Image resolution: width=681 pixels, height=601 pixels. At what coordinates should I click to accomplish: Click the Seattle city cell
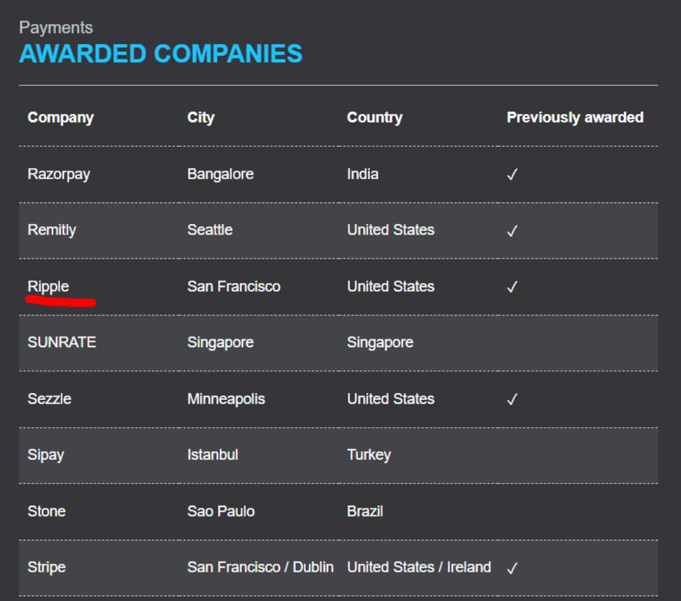click(210, 230)
